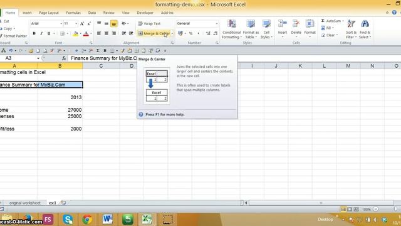Click AutoSum in the Editing group

(332, 21)
